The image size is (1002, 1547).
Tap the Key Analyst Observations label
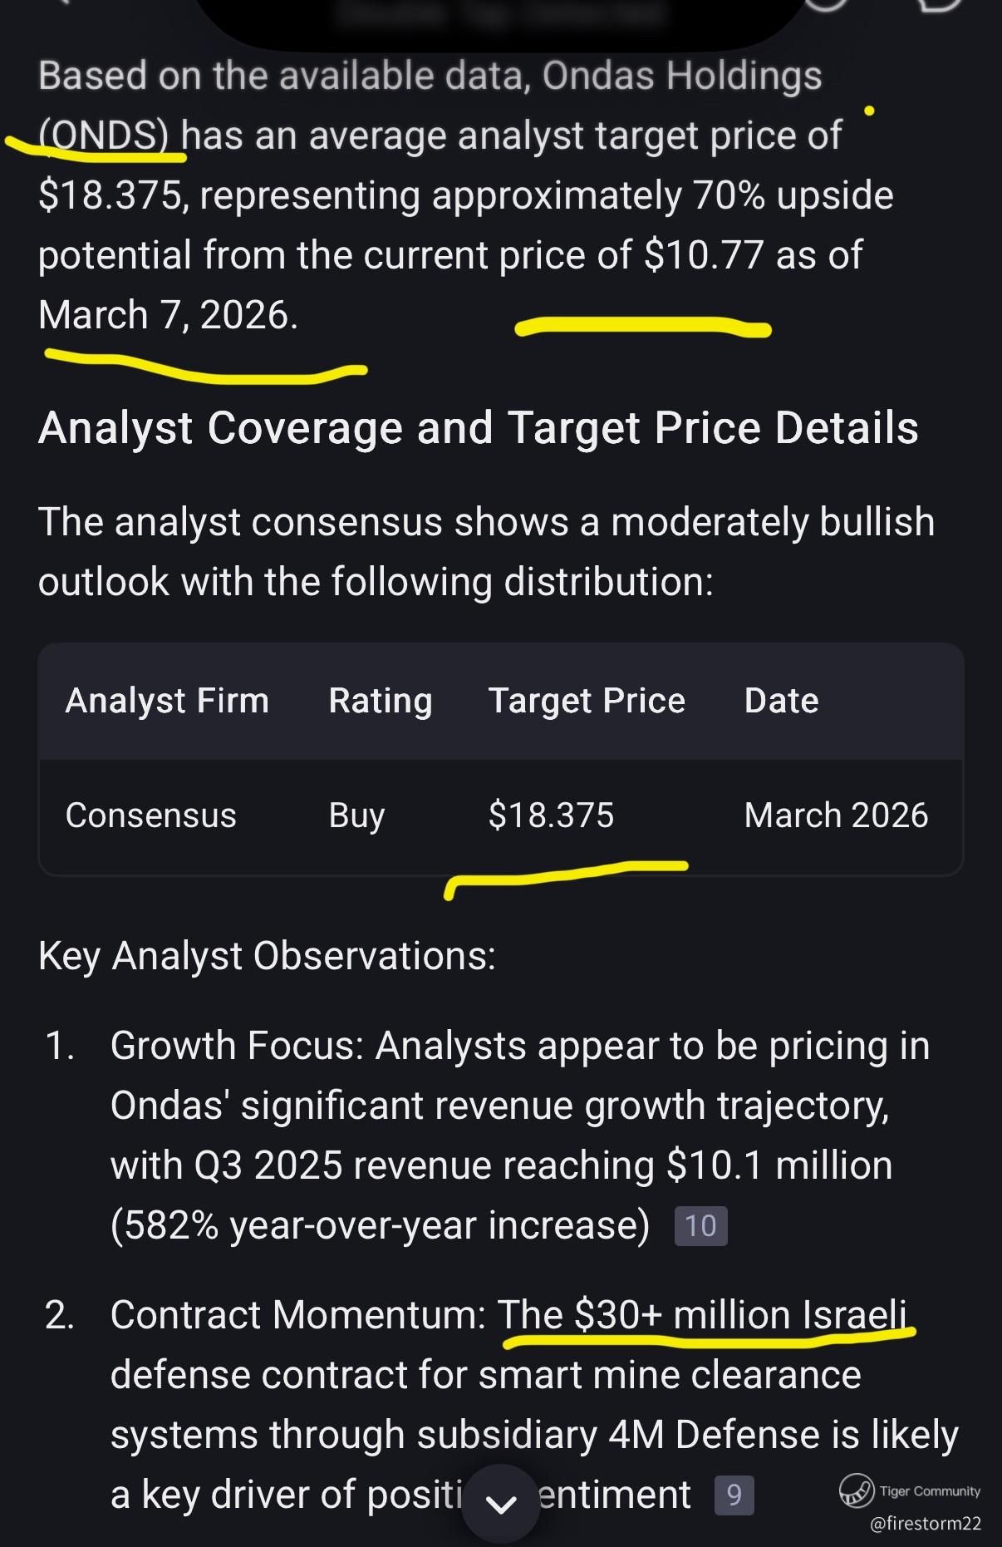pyautogui.click(x=267, y=956)
